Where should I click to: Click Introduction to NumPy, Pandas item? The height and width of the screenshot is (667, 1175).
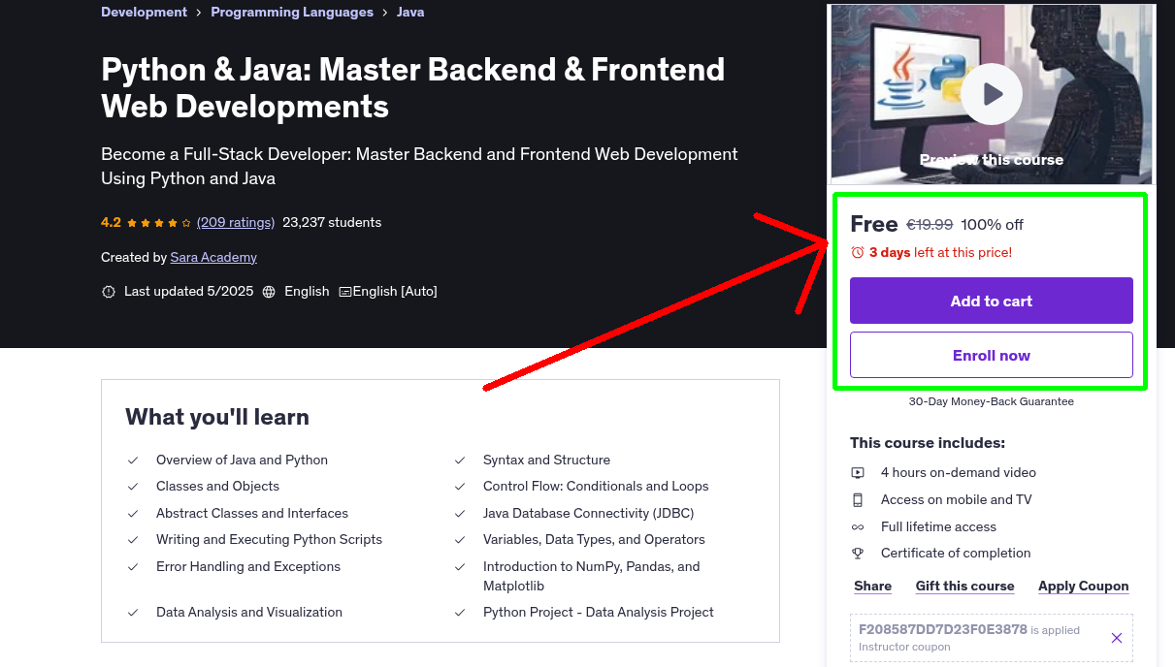coord(592,577)
